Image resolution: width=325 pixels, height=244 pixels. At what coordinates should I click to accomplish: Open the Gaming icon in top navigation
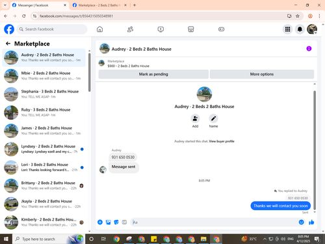pos(221,29)
